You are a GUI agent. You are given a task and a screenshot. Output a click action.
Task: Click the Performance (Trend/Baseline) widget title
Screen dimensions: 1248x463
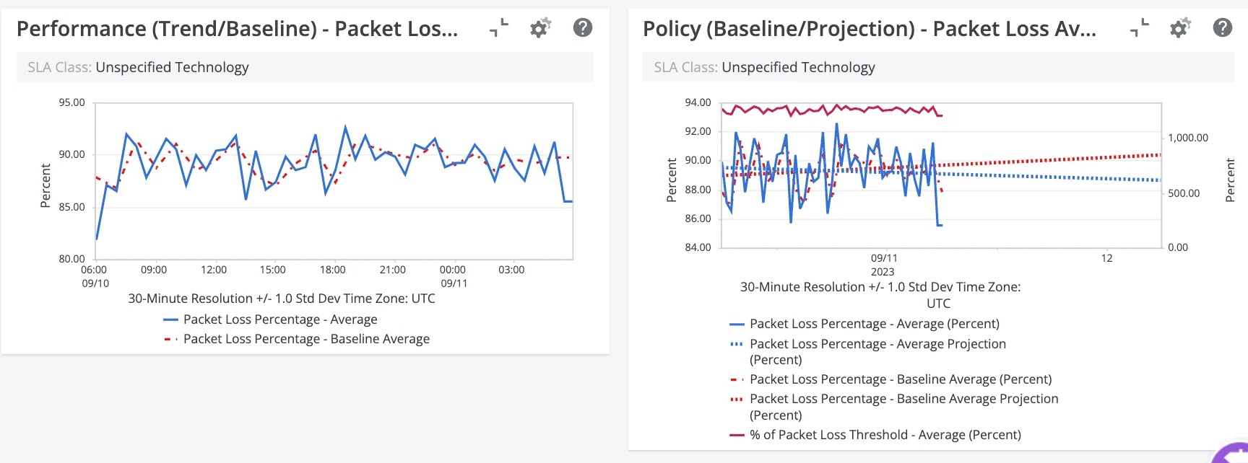(237, 29)
